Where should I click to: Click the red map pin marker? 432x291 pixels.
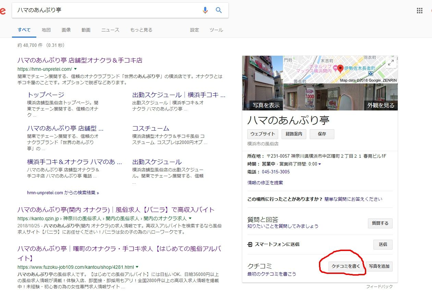point(340,69)
